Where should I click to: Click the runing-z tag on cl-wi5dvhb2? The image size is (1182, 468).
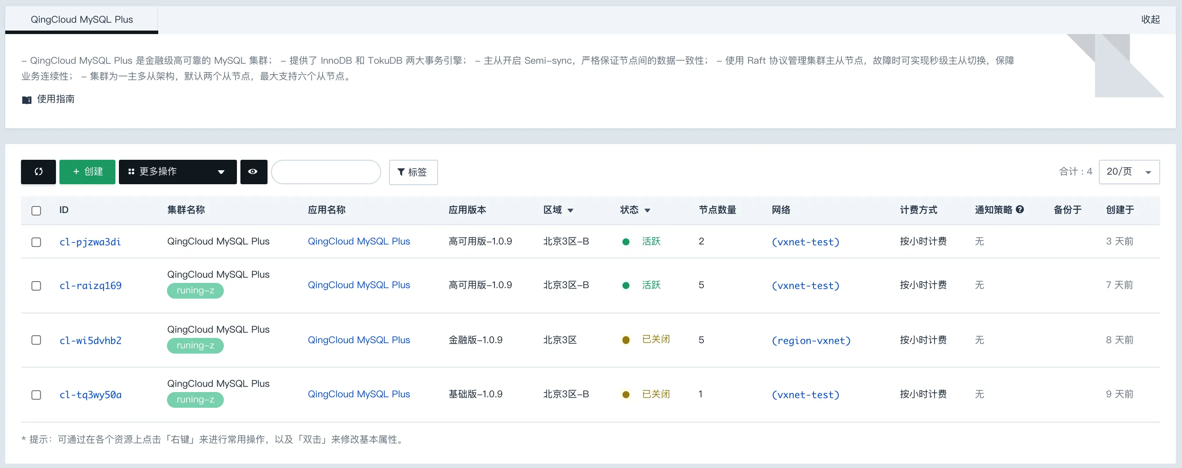(195, 345)
